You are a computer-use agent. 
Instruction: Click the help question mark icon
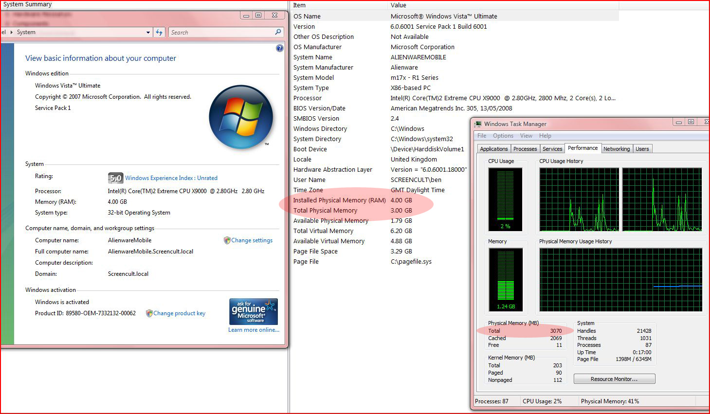279,48
